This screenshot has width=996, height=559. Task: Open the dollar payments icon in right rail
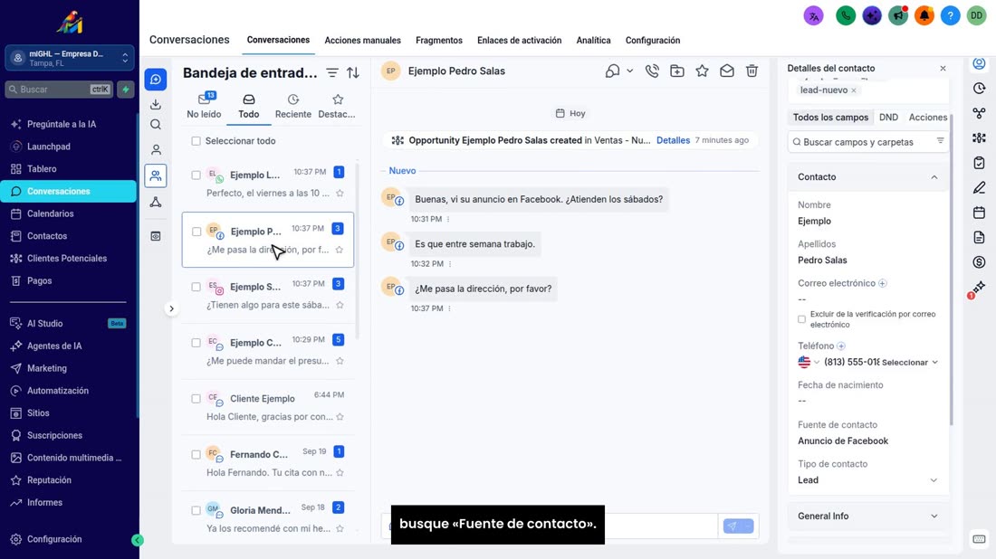point(979,262)
